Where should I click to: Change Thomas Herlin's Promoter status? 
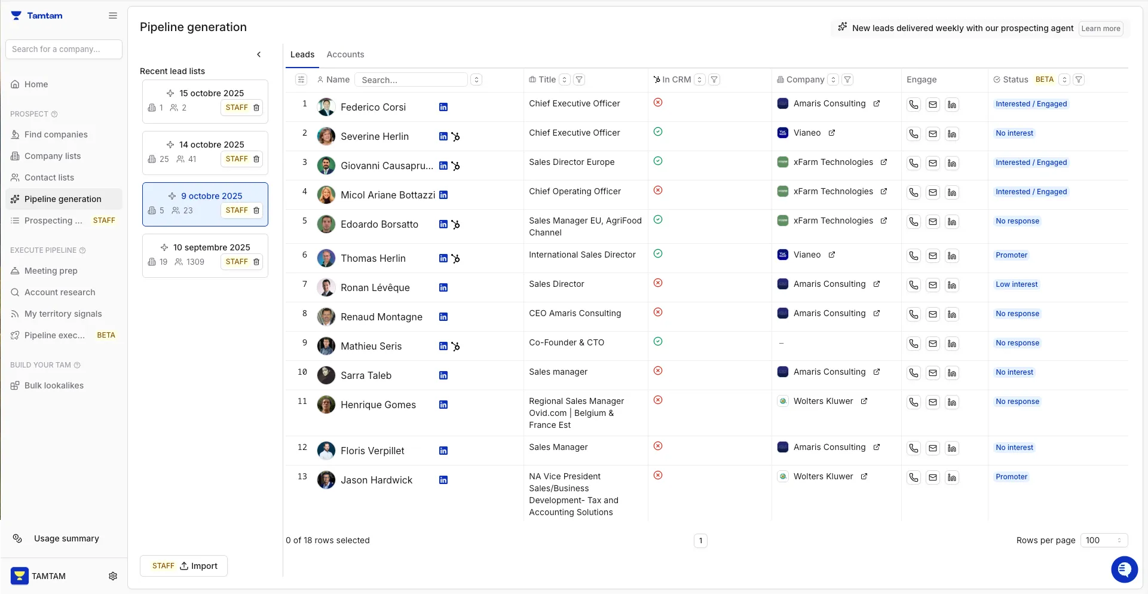1011,255
